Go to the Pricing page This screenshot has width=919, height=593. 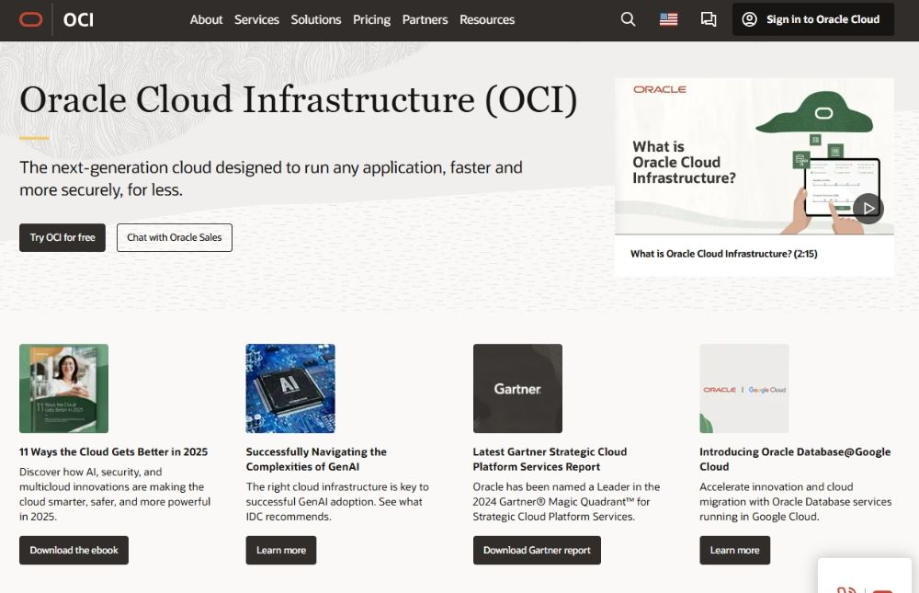(371, 19)
